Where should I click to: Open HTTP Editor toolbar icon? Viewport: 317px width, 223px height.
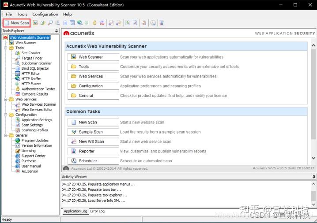pyautogui.click(x=72, y=23)
